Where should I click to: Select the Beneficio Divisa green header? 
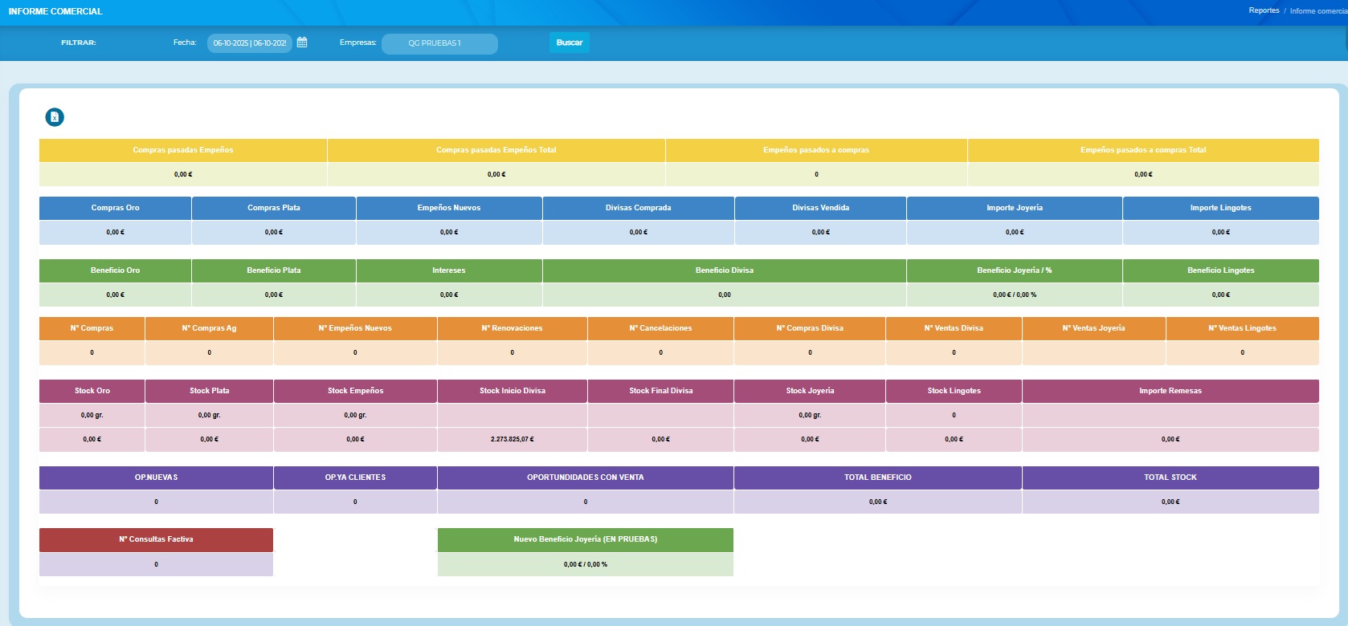[x=724, y=270]
